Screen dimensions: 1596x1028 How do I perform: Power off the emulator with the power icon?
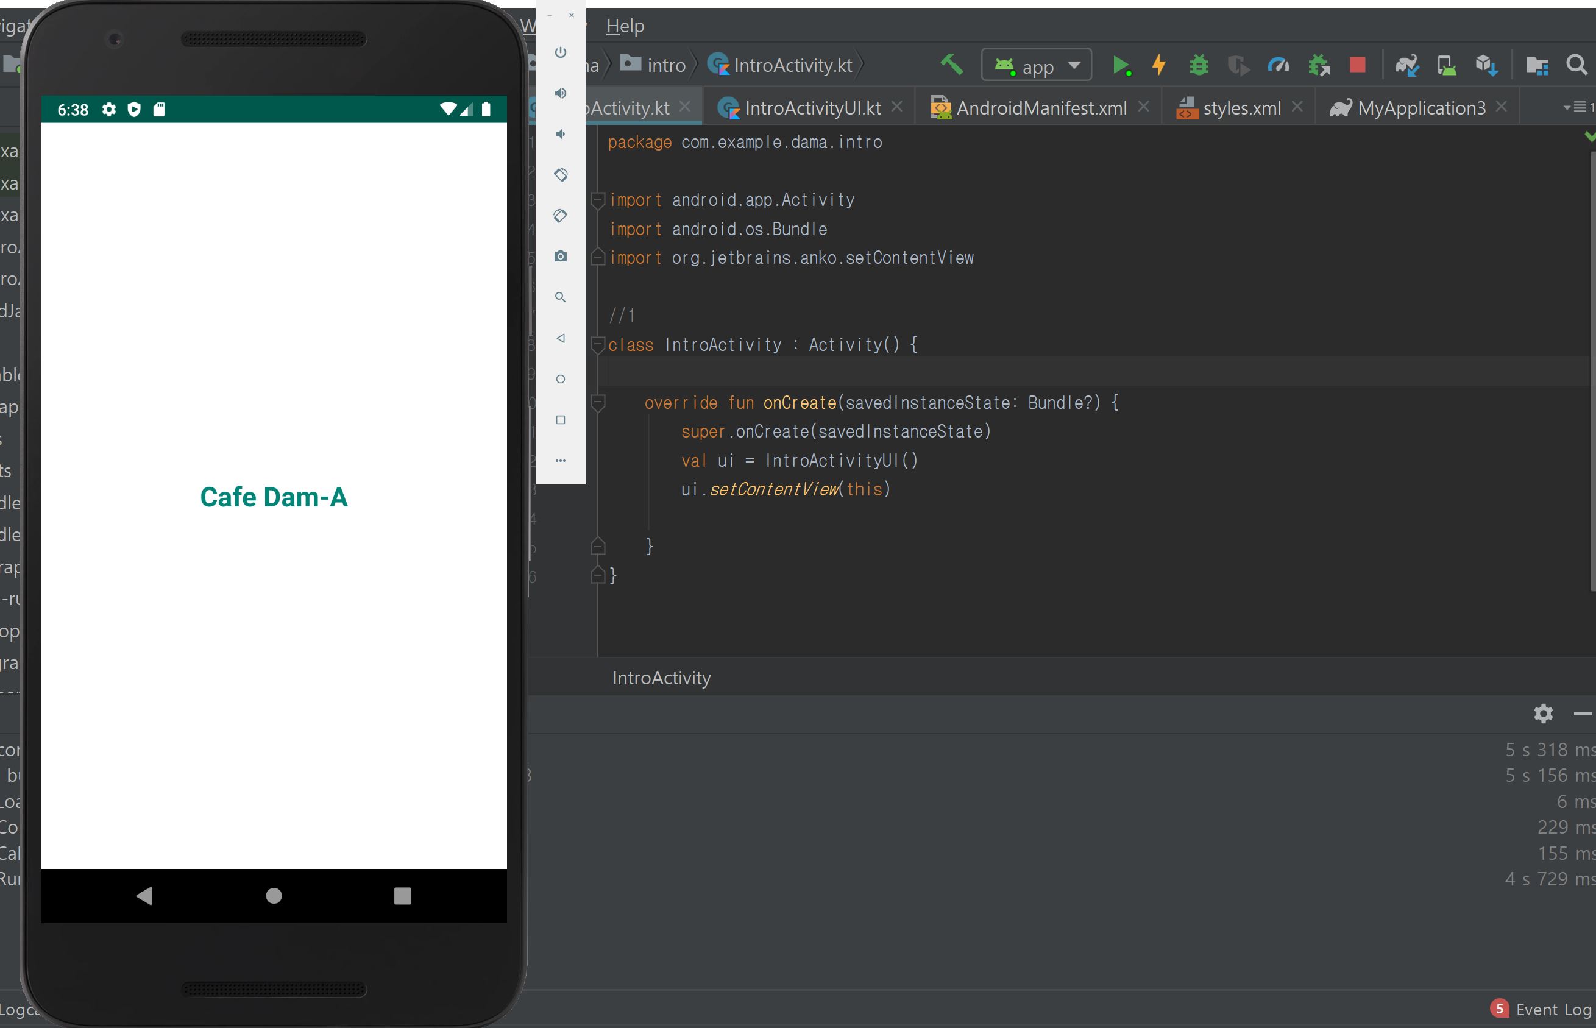click(x=561, y=53)
